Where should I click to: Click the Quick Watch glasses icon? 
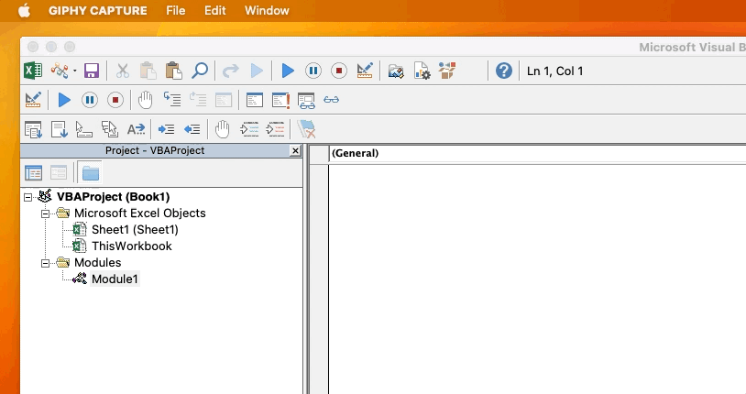click(x=331, y=100)
